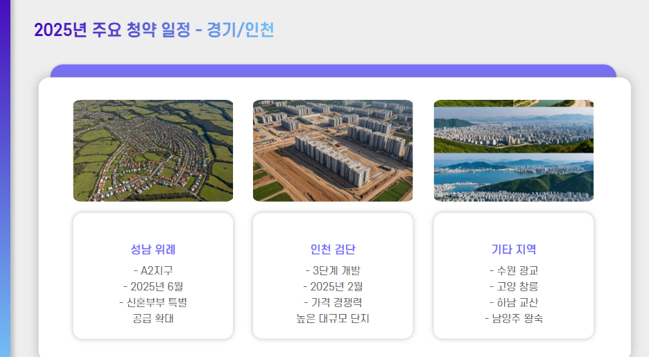649x357 pixels.
Task: Select the line - 가격 경쟁력
Action: click(x=333, y=302)
